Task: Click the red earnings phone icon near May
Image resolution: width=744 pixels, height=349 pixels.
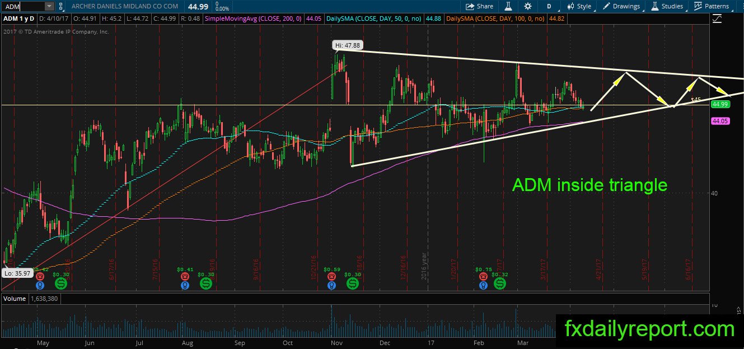Action: [40, 276]
